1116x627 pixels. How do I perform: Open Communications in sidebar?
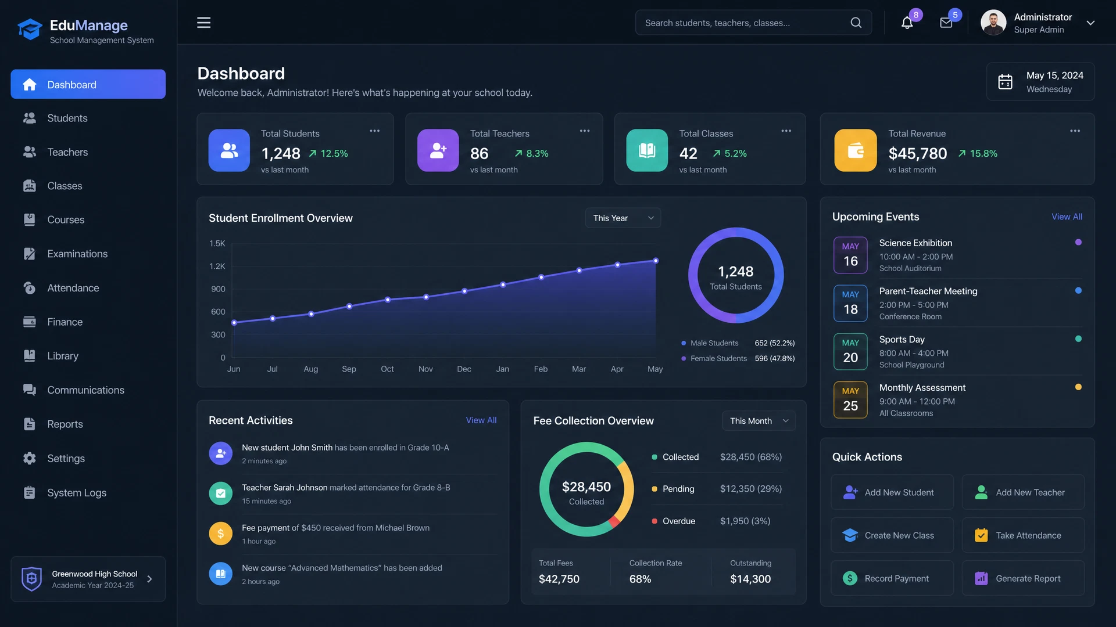pyautogui.click(x=88, y=390)
